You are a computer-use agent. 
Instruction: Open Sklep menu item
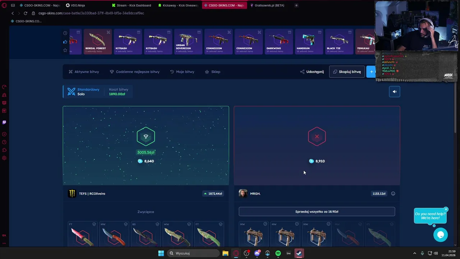212,72
